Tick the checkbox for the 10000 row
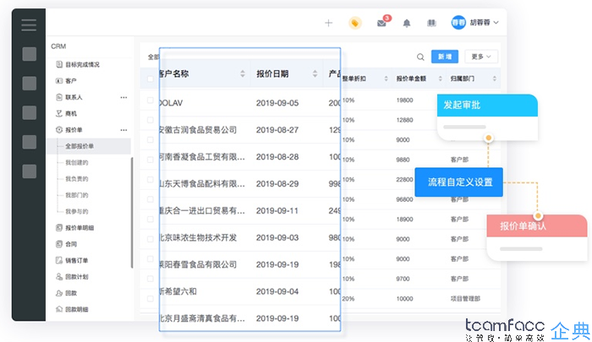The image size is (592, 342). 151,299
